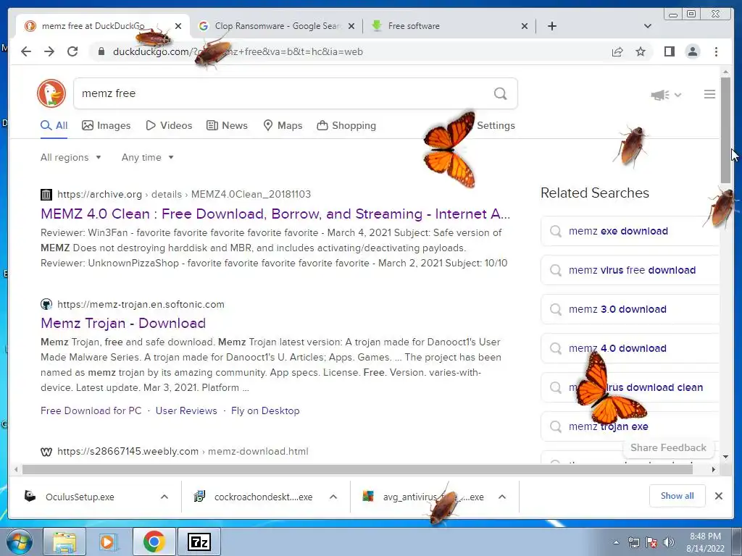Open the Chrome three-dot menu
The height and width of the screenshot is (556, 742).
coord(716,51)
